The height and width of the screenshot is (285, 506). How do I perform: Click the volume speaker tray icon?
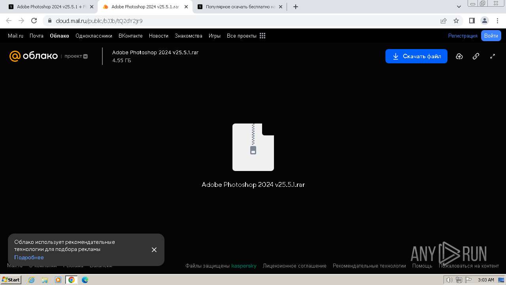[x=449, y=280]
